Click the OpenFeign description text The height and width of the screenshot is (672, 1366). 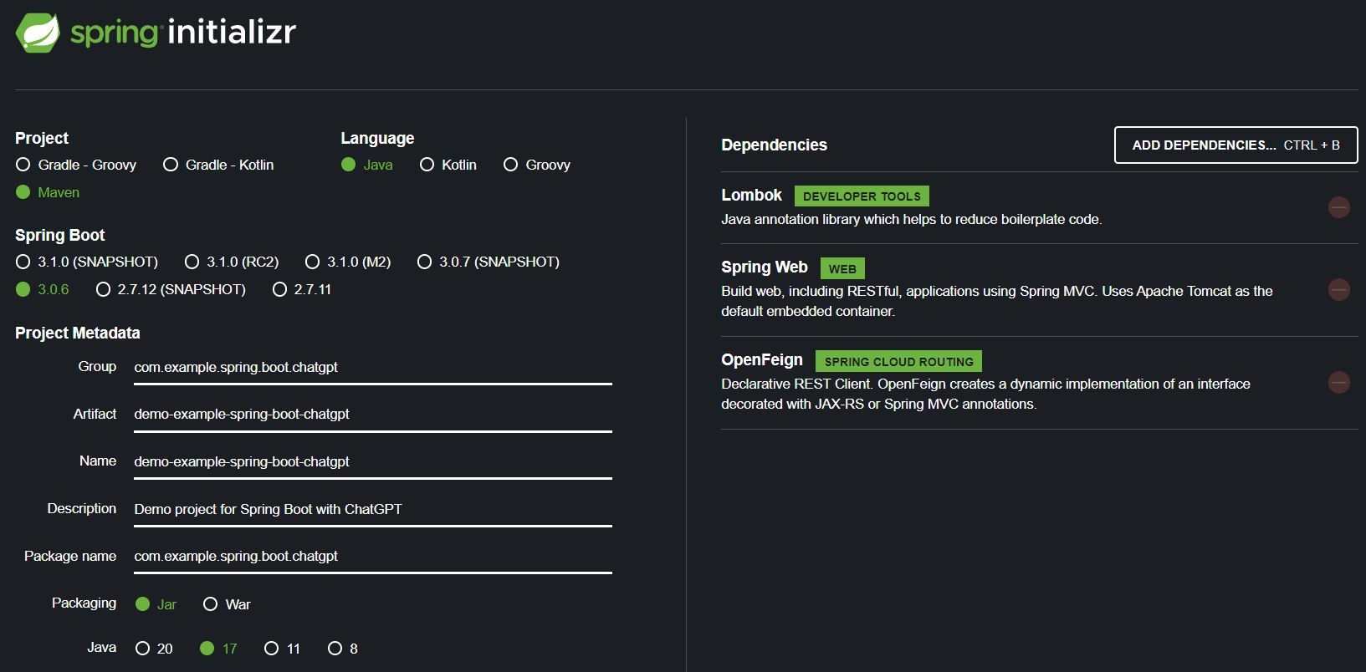(x=985, y=394)
